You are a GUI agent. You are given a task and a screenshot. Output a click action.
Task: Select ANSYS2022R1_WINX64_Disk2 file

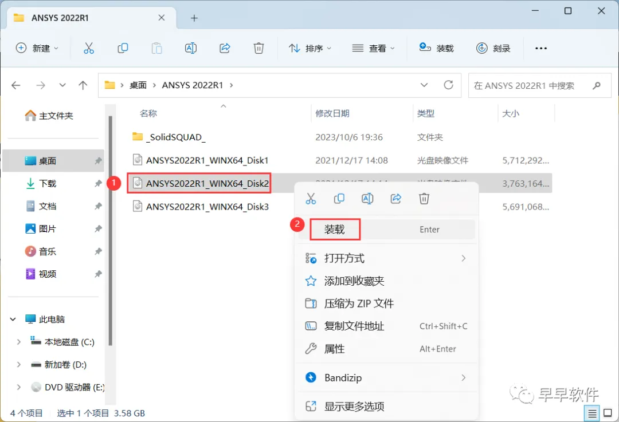[x=201, y=183]
